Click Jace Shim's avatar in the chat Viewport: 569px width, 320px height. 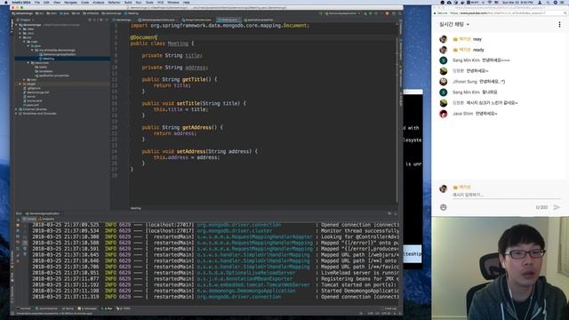(x=444, y=114)
